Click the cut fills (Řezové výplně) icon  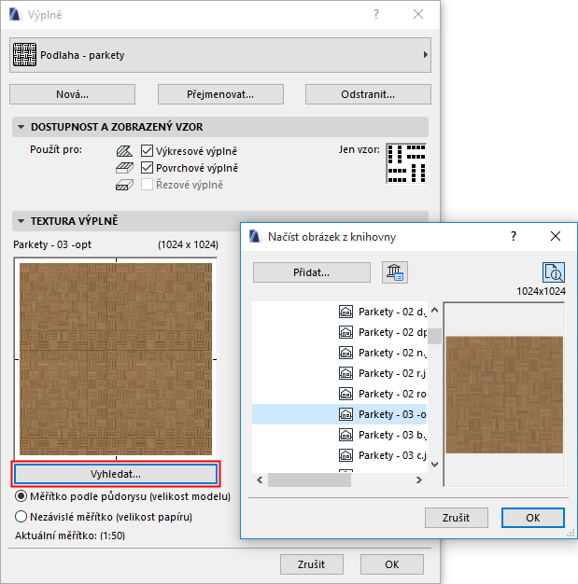point(124,185)
